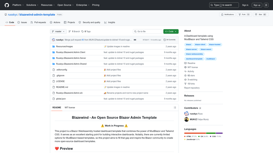Open the Pricing page
273x153 pixels.
96,5
